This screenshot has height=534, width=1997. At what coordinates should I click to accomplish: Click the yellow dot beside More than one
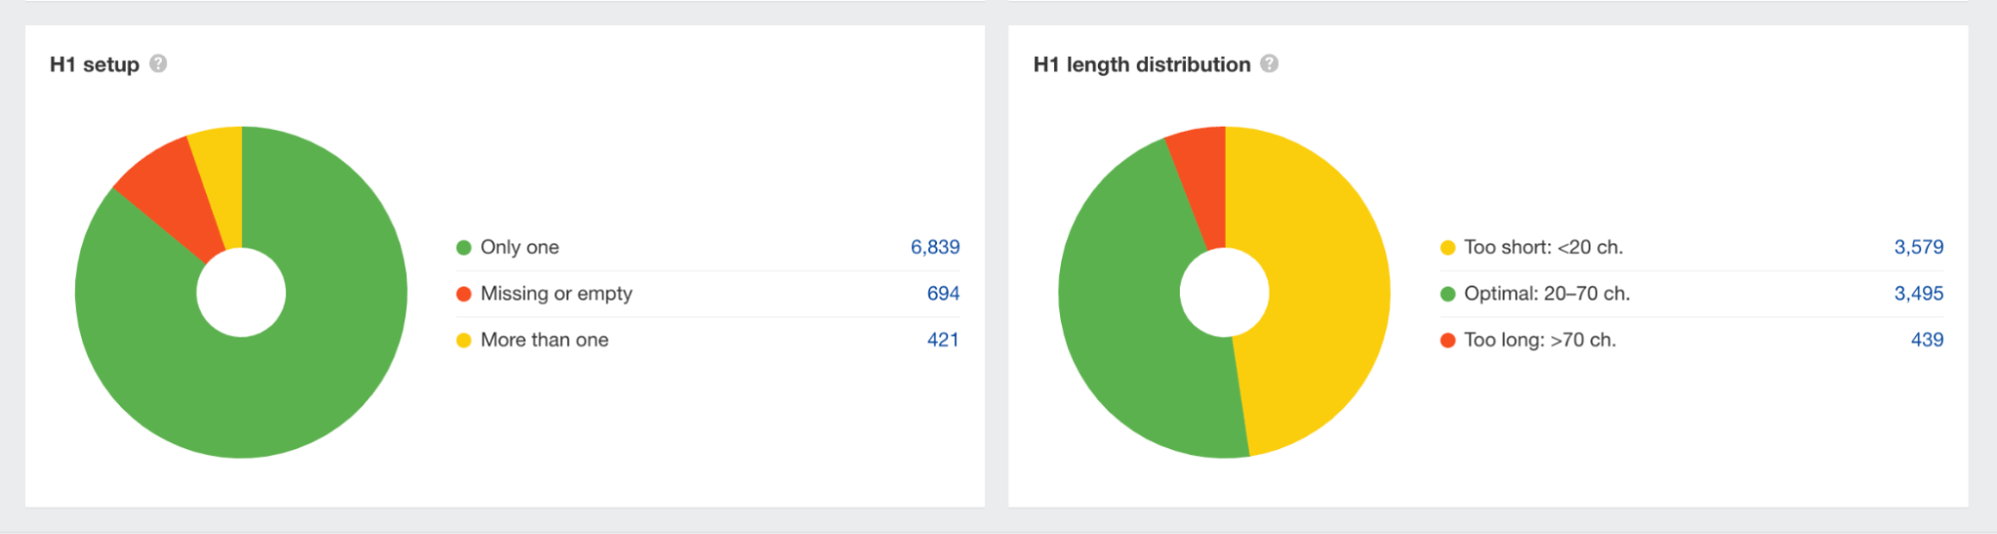click(464, 340)
